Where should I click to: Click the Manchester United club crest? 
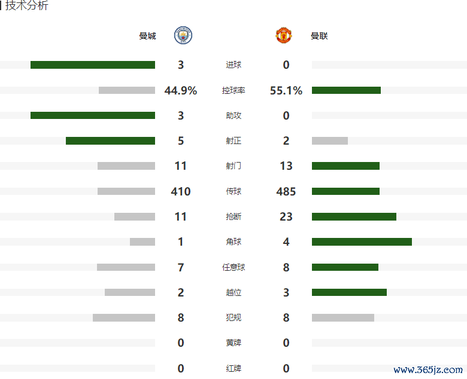tap(284, 36)
